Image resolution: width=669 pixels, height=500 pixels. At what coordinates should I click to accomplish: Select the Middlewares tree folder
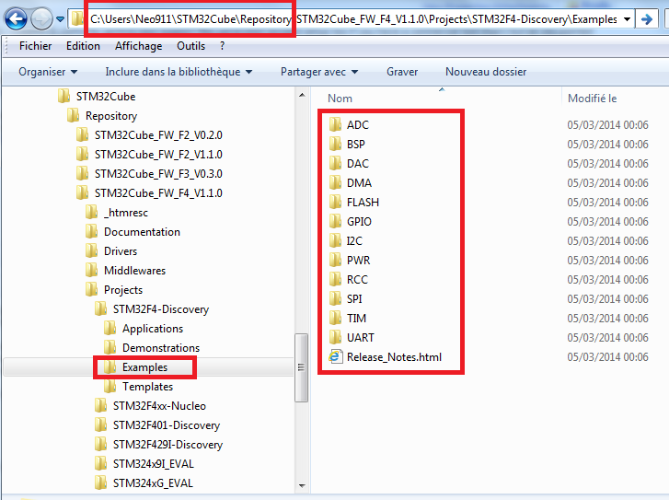[x=135, y=271]
